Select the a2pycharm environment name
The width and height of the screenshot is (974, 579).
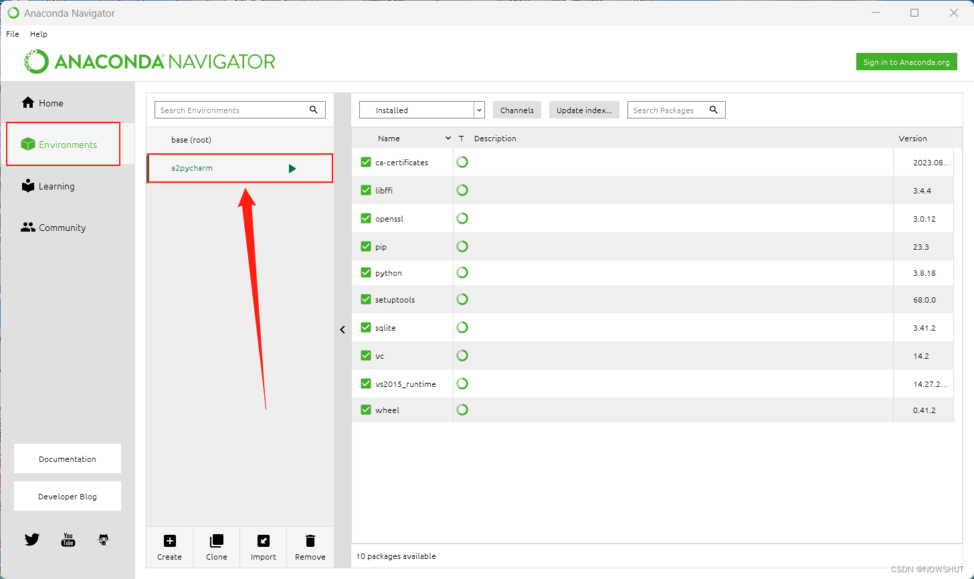192,168
